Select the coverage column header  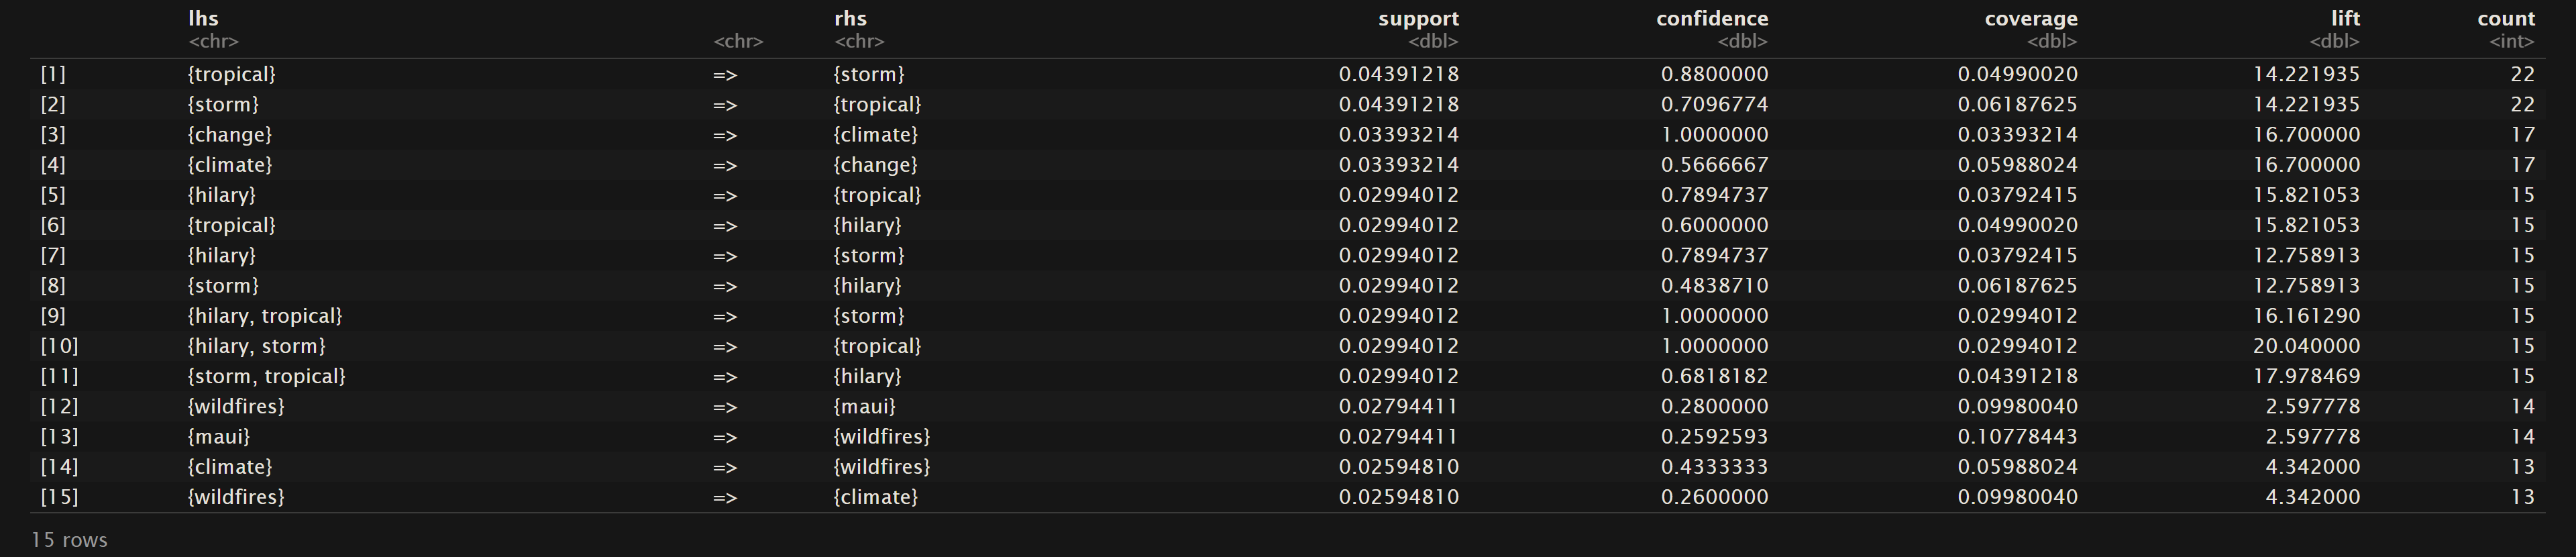click(2030, 19)
